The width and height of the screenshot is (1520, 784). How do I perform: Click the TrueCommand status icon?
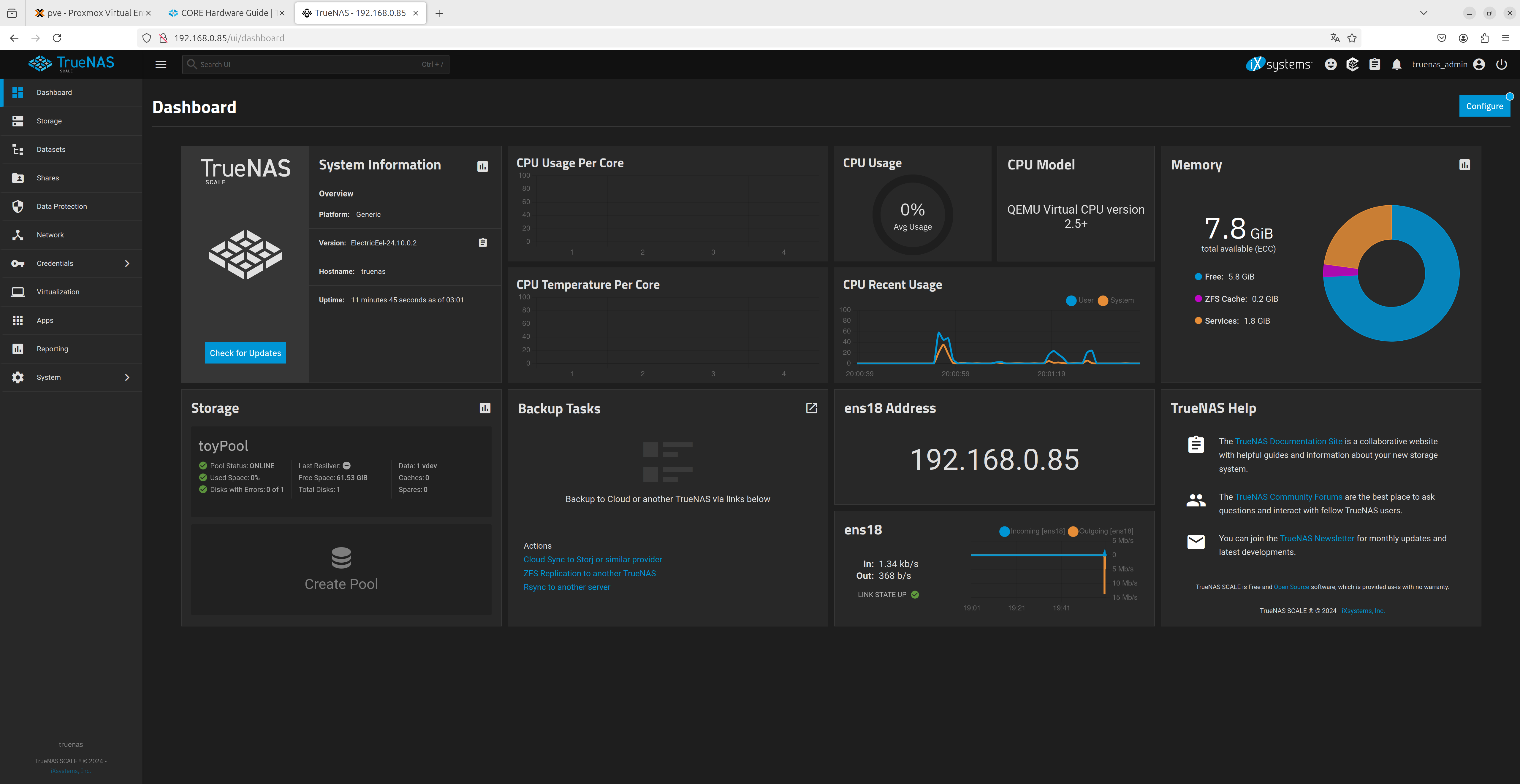1353,64
